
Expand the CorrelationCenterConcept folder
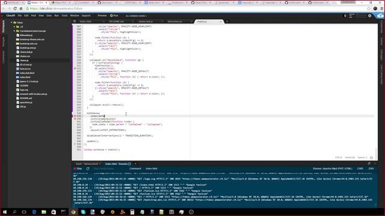pyautogui.click(x=14, y=31)
